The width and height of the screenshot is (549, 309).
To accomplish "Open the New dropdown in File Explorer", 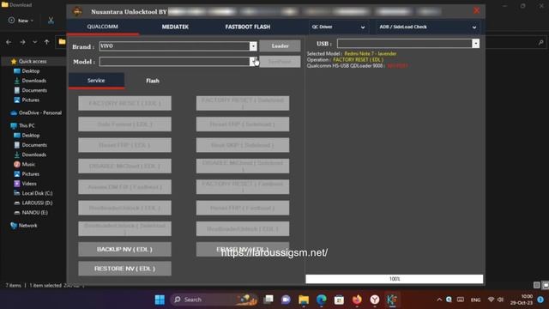I will (x=21, y=21).
